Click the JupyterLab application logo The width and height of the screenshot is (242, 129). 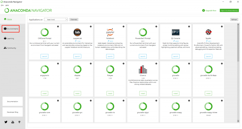click(77, 32)
